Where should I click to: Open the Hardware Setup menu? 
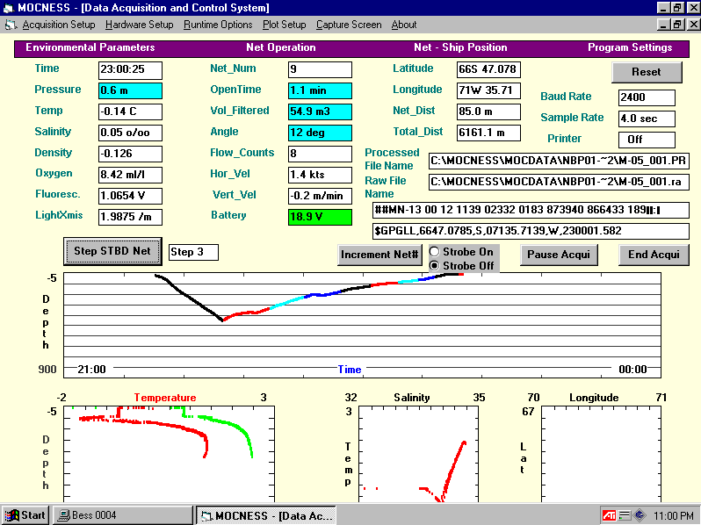pos(139,25)
